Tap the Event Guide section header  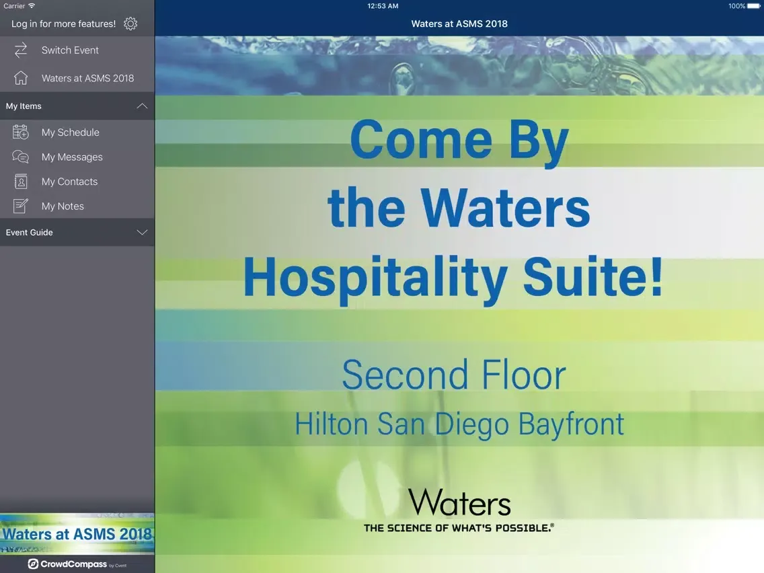click(77, 233)
